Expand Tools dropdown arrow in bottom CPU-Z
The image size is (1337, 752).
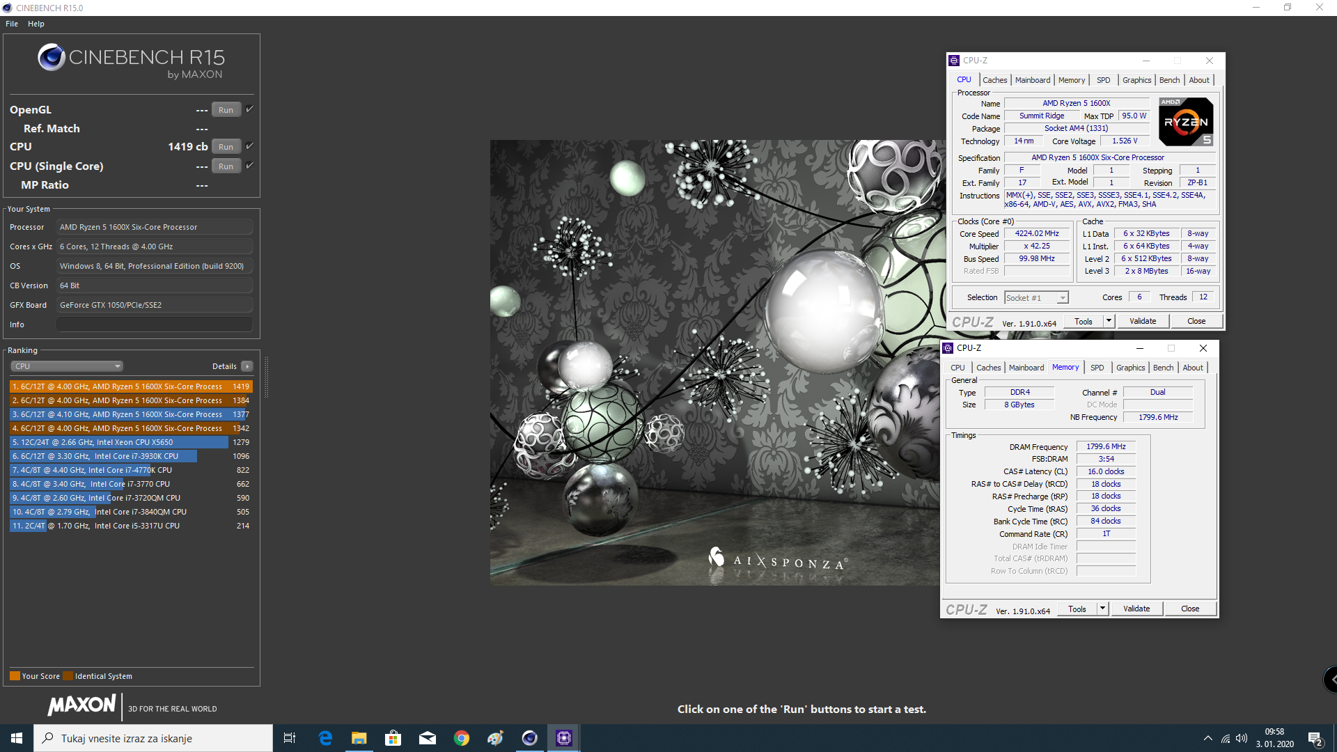click(1103, 609)
